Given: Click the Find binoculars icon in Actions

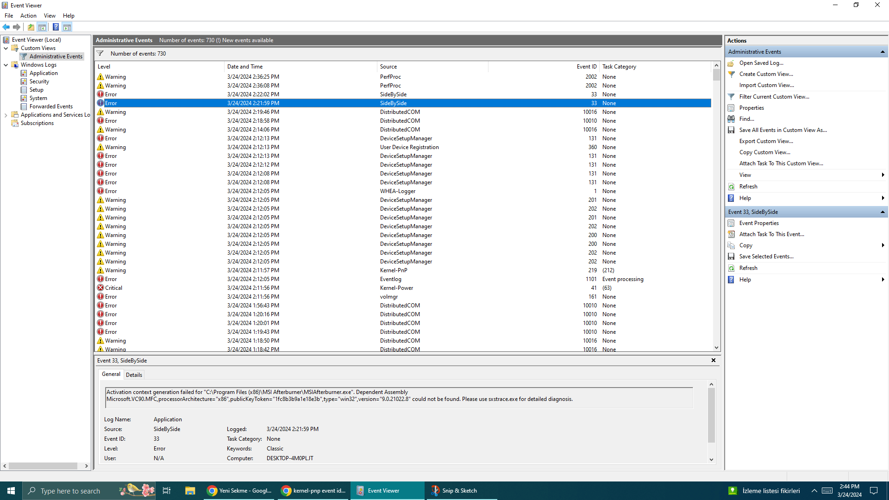Looking at the screenshot, I should 731,119.
